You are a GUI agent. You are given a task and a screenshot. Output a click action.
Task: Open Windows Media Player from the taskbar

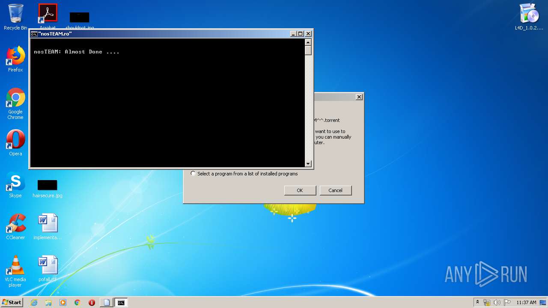coord(63,302)
